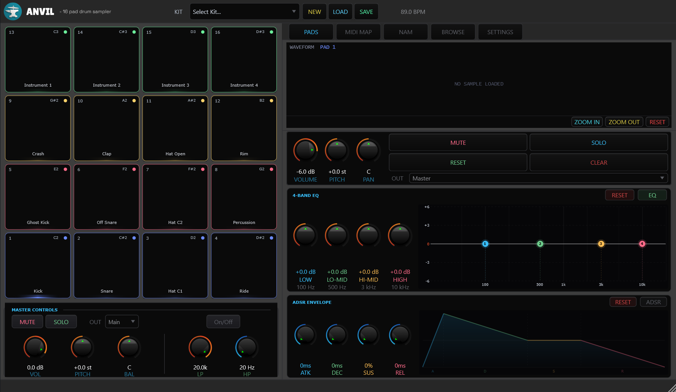Toggle the pad SOLO button
Screen dimensions: 676x392
[599, 143]
